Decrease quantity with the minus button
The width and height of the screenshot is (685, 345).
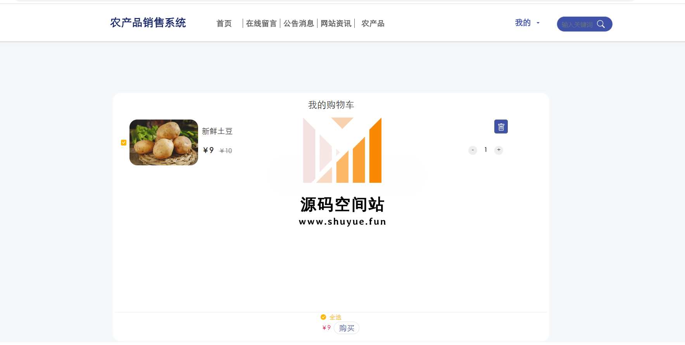(x=473, y=150)
